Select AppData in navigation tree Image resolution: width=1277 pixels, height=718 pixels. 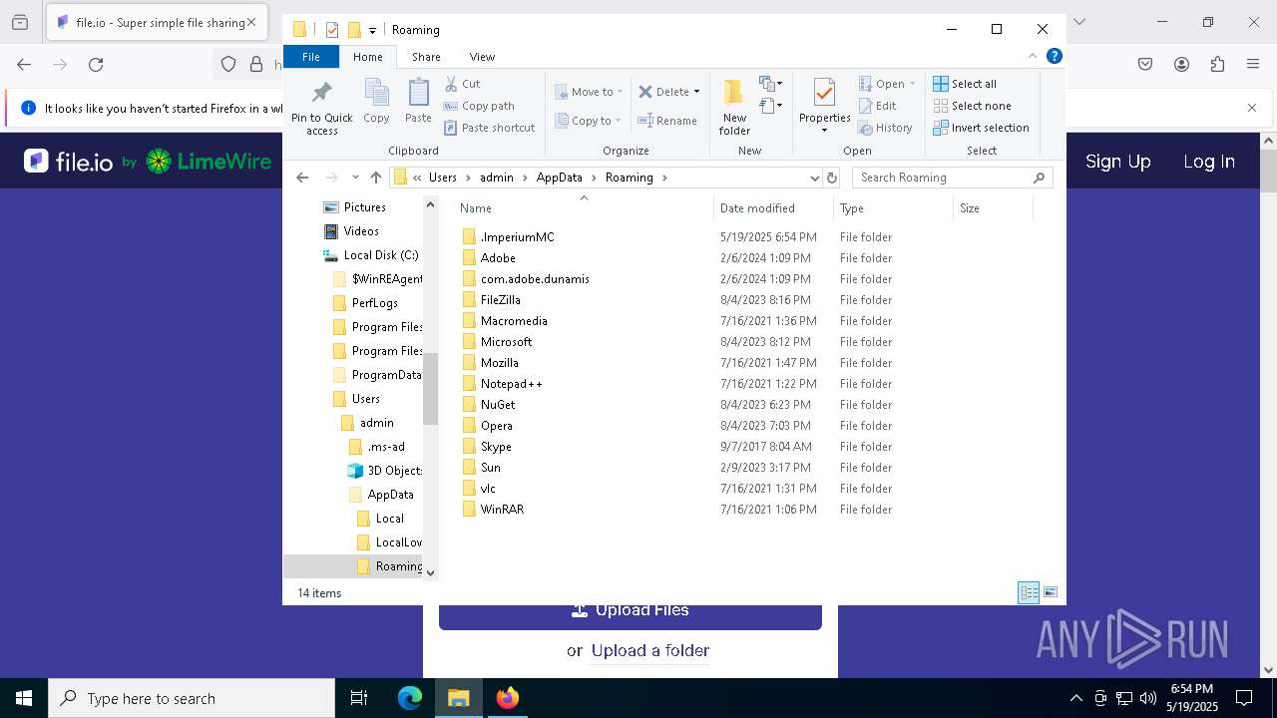click(x=390, y=495)
